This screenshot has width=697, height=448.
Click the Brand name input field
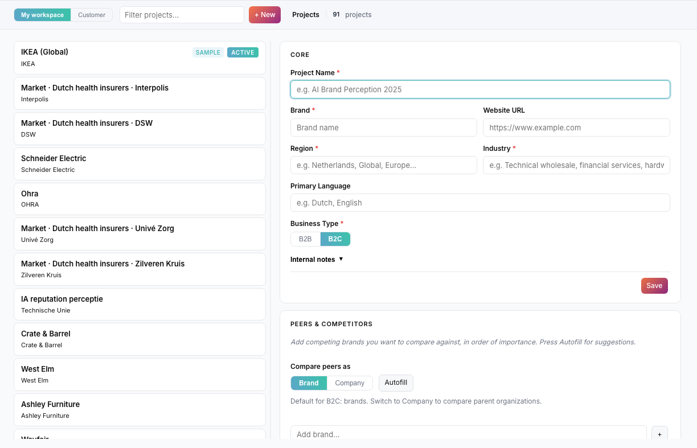pyautogui.click(x=384, y=128)
